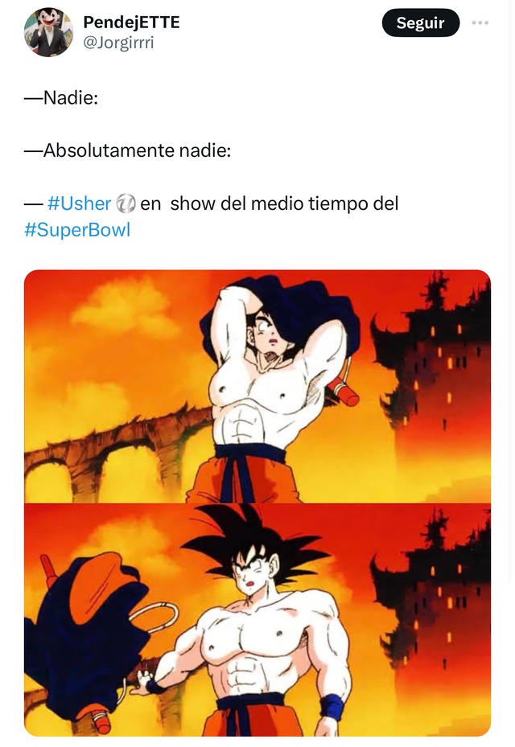Image resolution: width=515 pixels, height=747 pixels.
Task: Click the Seguir follow button
Action: pyautogui.click(x=420, y=23)
